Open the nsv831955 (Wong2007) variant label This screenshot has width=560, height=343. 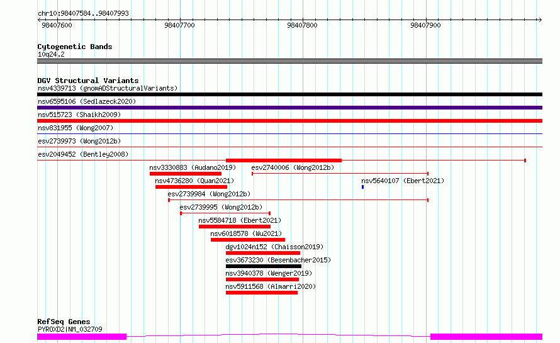click(76, 128)
